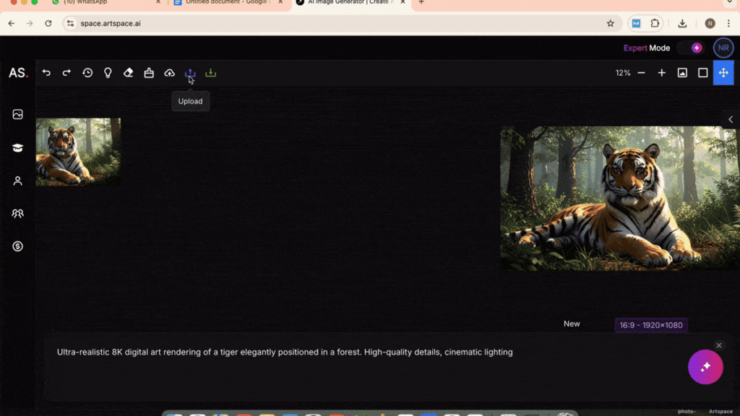Click the lightbulb ideas icon
Image resolution: width=740 pixels, height=416 pixels.
[108, 73]
